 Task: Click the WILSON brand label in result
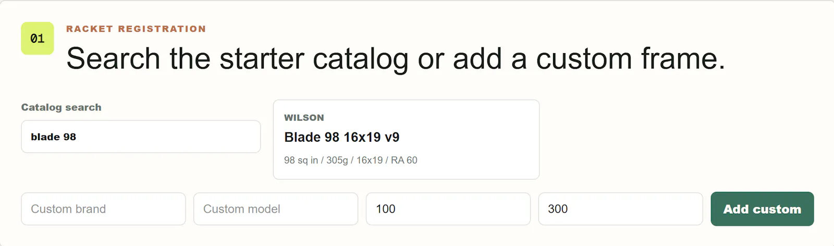(x=304, y=118)
